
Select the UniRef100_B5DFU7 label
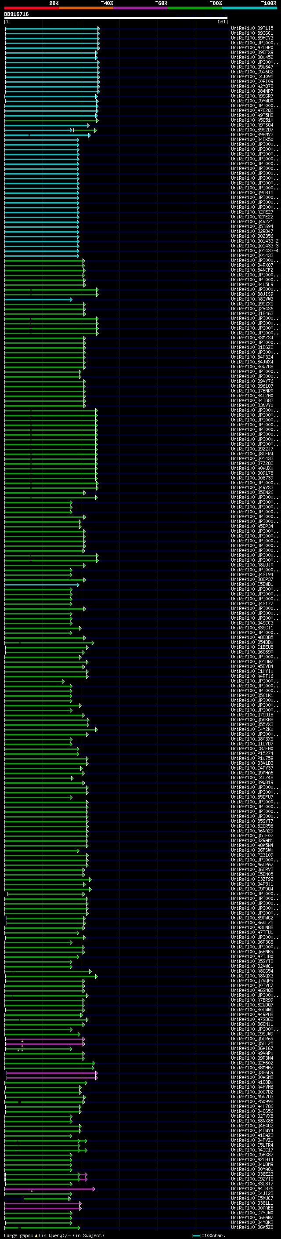[252, 797]
